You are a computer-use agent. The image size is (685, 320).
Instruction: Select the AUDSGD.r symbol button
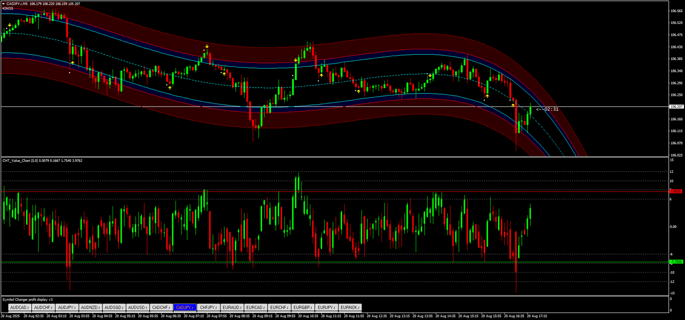[x=114, y=308]
